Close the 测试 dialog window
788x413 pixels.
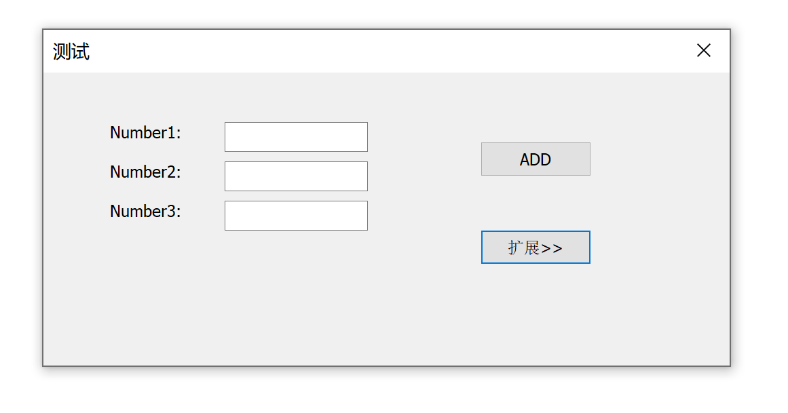click(x=704, y=50)
